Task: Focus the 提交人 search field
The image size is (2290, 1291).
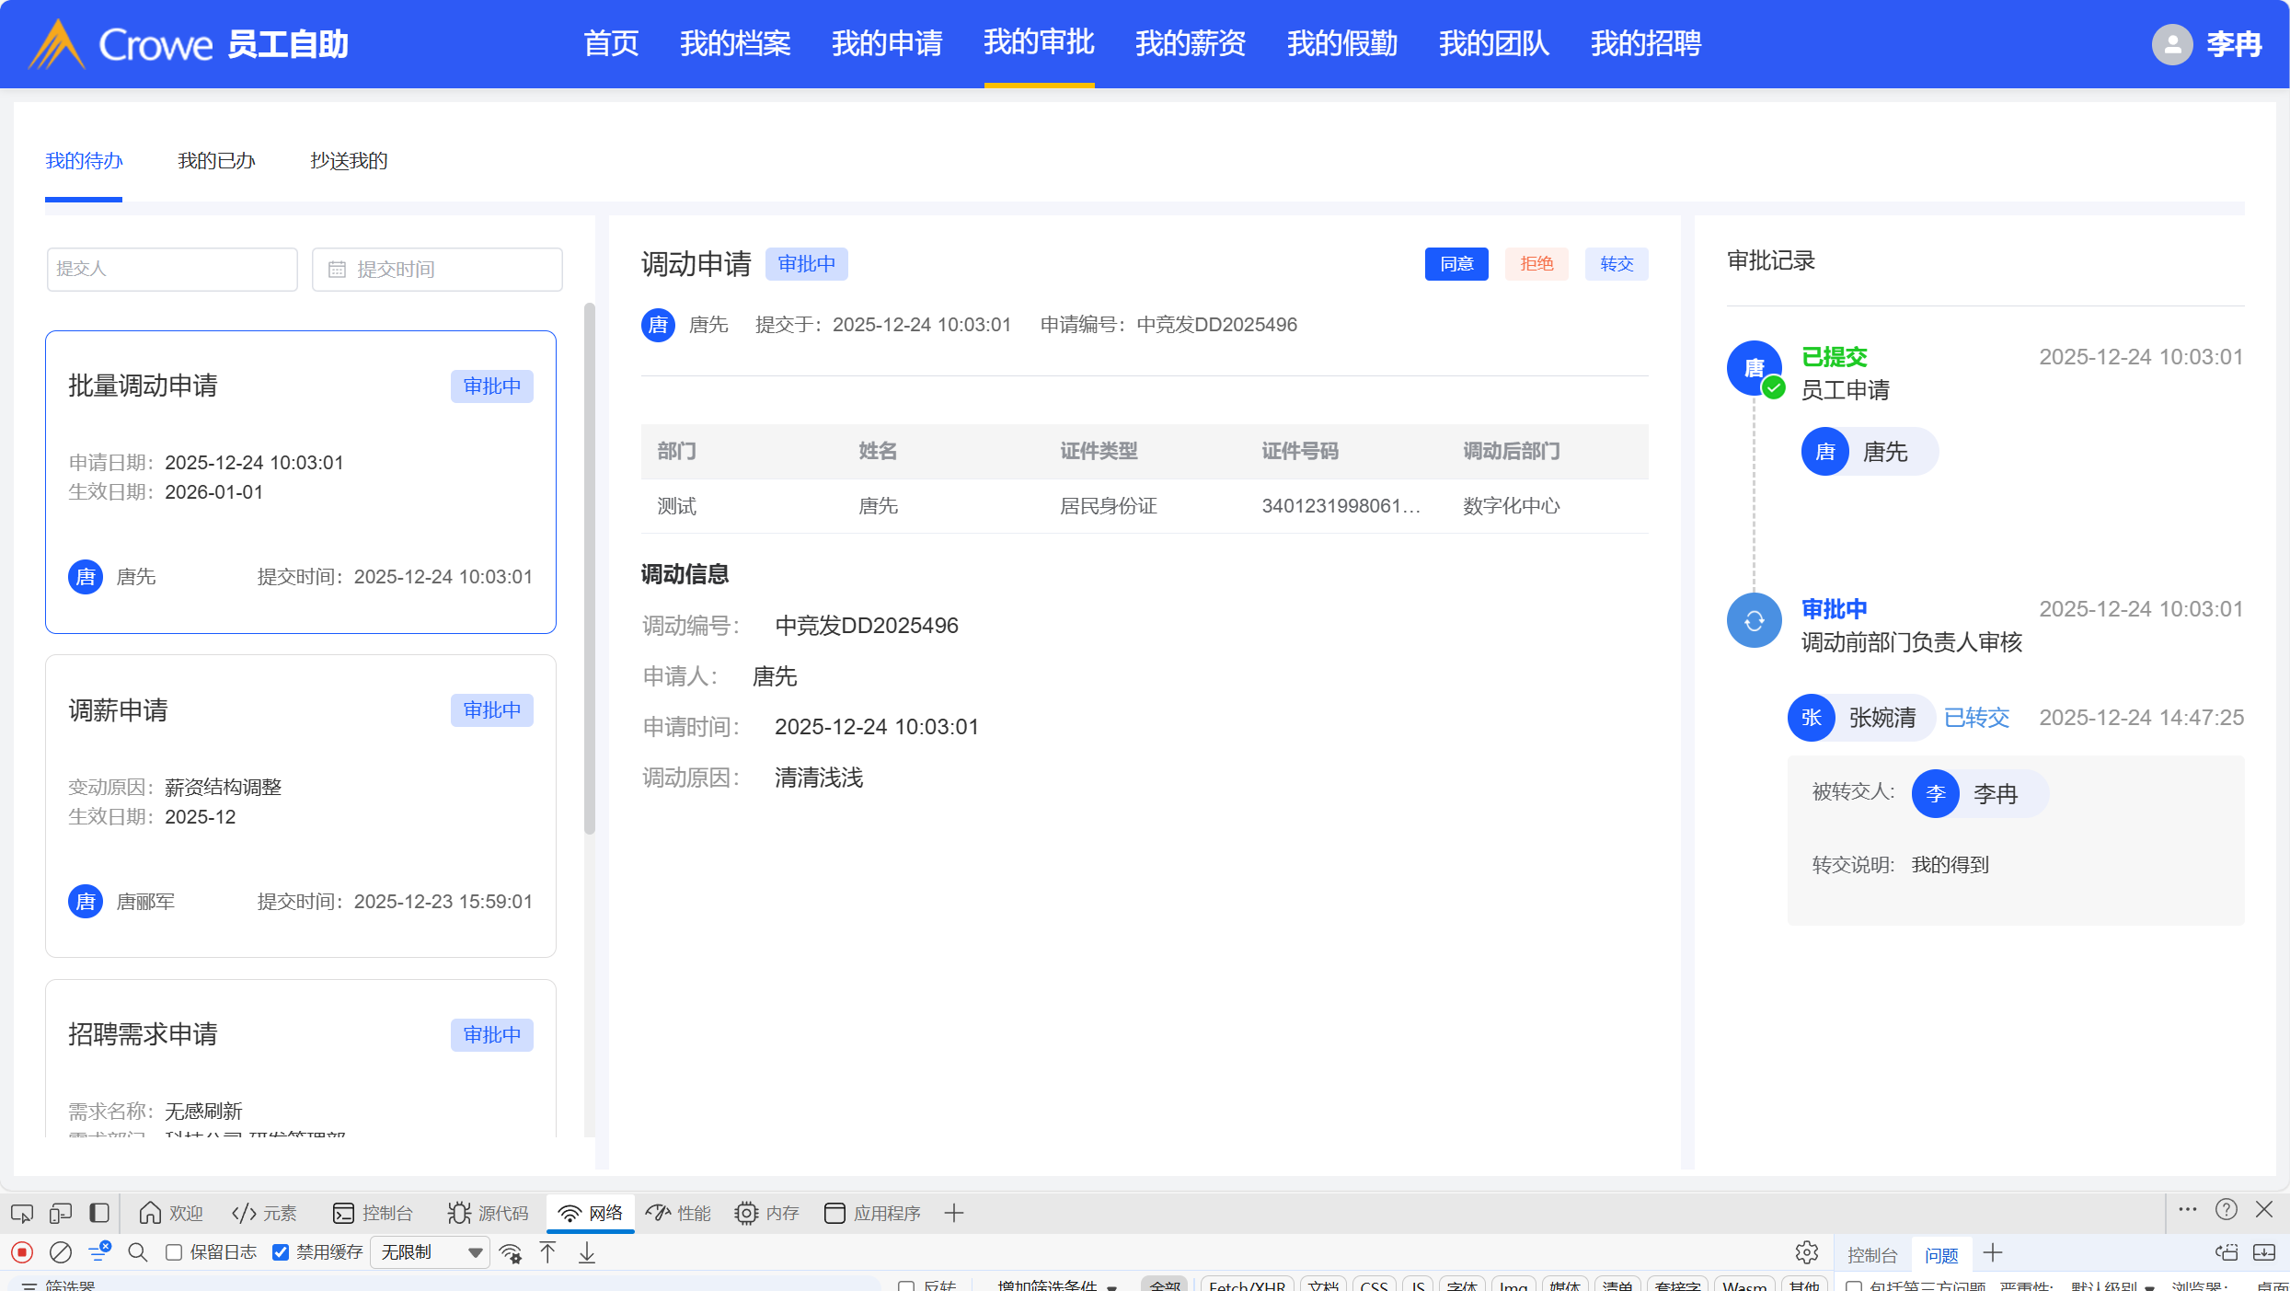Action: coord(172,269)
